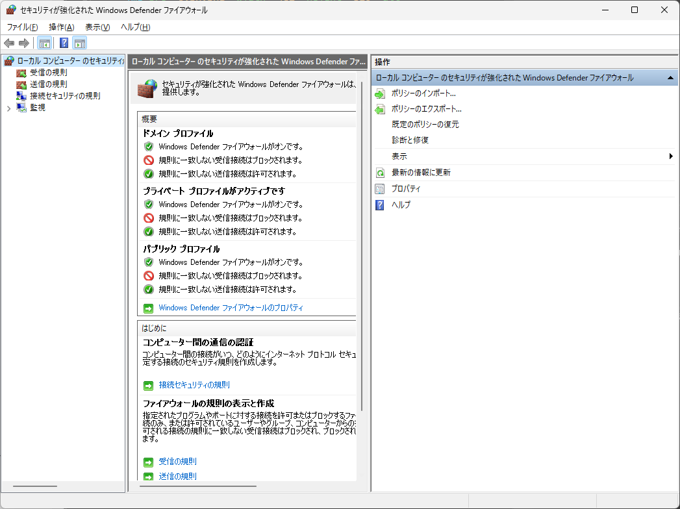The width and height of the screenshot is (680, 509).
Task: Select 受信の規則 in the tree
Action: tap(48, 73)
